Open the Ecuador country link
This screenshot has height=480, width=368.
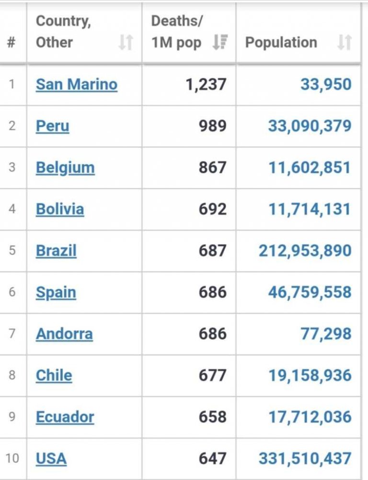65,417
